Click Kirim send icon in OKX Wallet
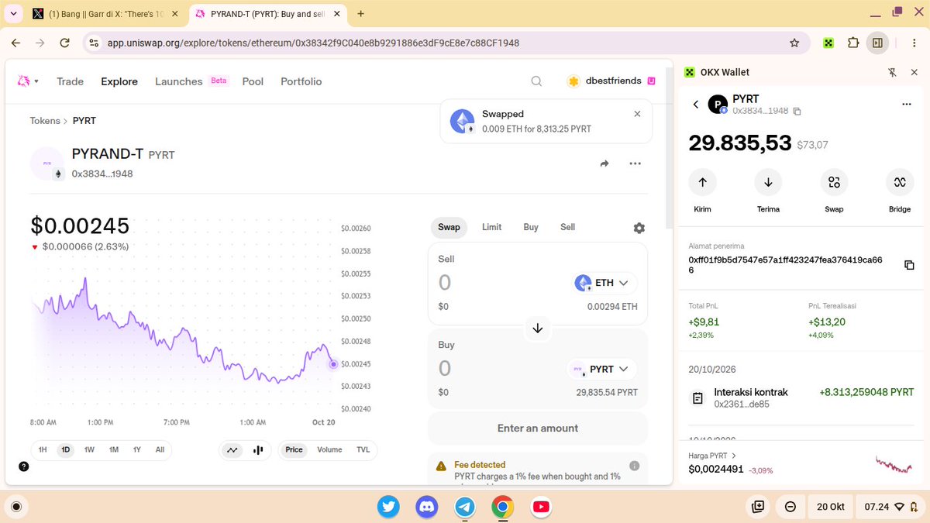This screenshot has height=523, width=930. point(702,182)
